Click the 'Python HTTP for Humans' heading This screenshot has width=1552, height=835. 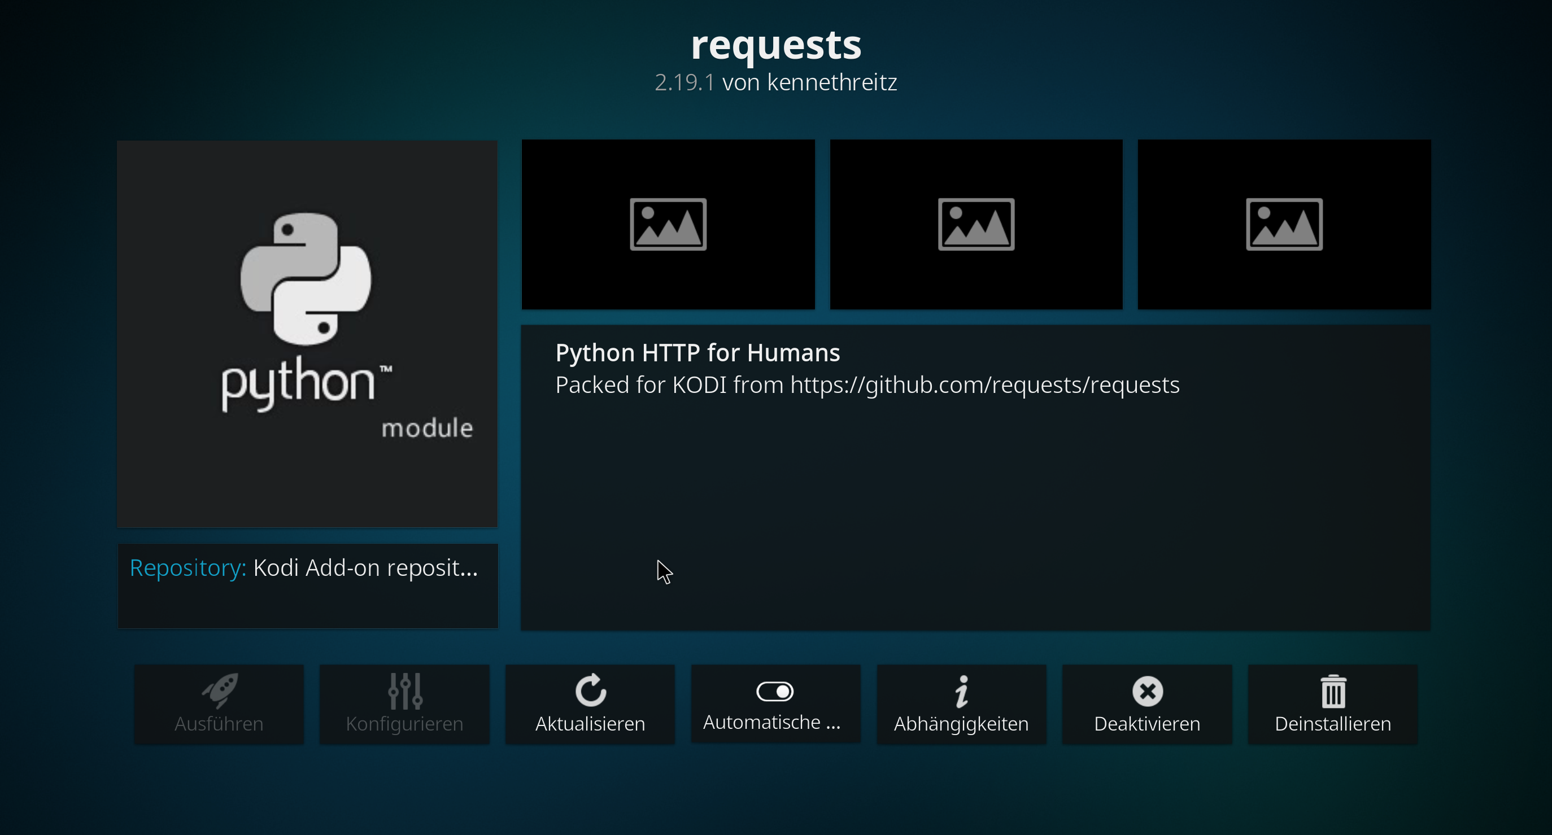pyautogui.click(x=697, y=353)
